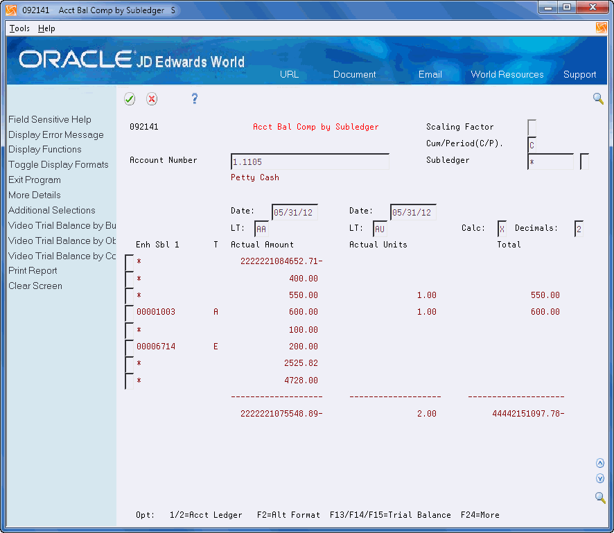Click the LT field containing AU
The height and width of the screenshot is (533, 614).
[x=380, y=229]
